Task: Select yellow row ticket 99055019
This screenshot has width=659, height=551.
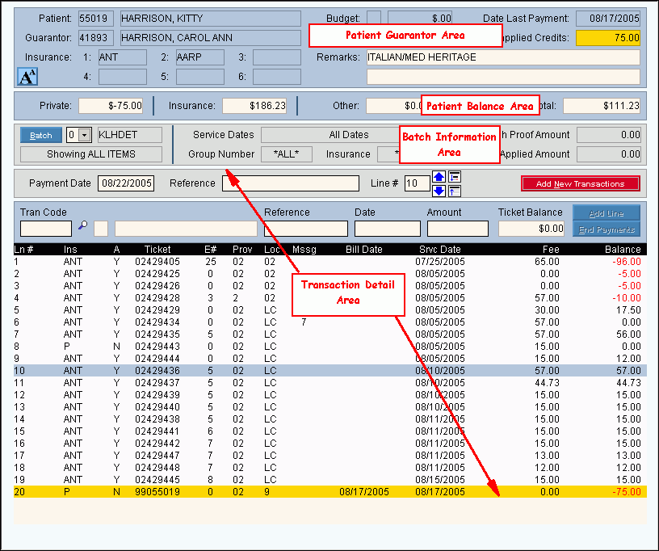Action: click(330, 492)
